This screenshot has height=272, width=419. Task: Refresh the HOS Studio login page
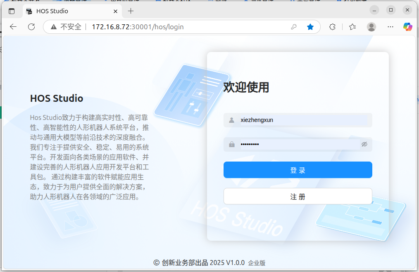pos(31,26)
